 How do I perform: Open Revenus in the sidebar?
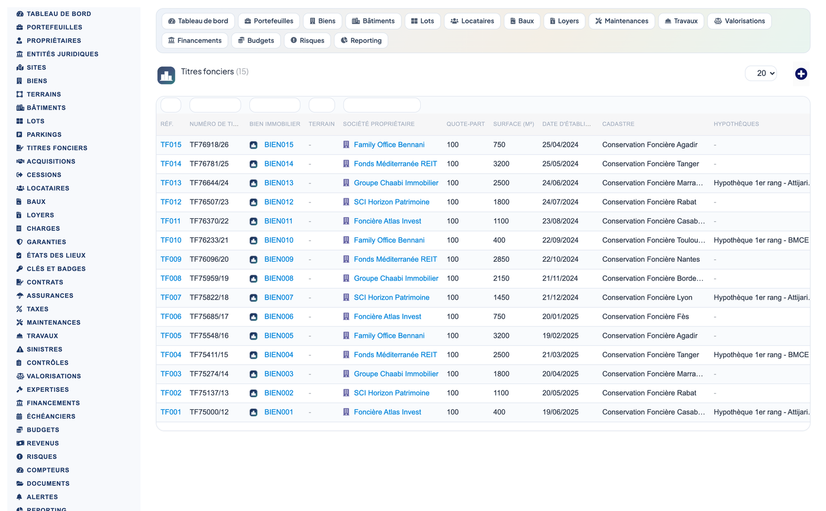tap(43, 444)
